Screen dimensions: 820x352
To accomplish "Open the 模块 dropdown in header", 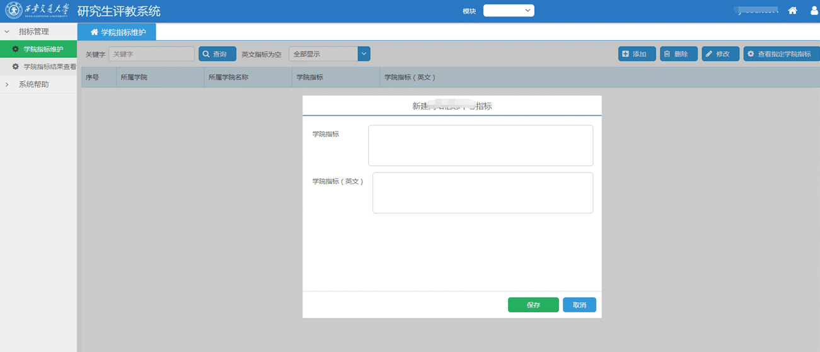I will coord(509,11).
